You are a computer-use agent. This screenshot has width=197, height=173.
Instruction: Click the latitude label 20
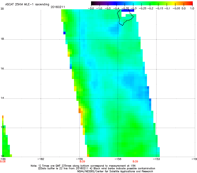(2, 9)
